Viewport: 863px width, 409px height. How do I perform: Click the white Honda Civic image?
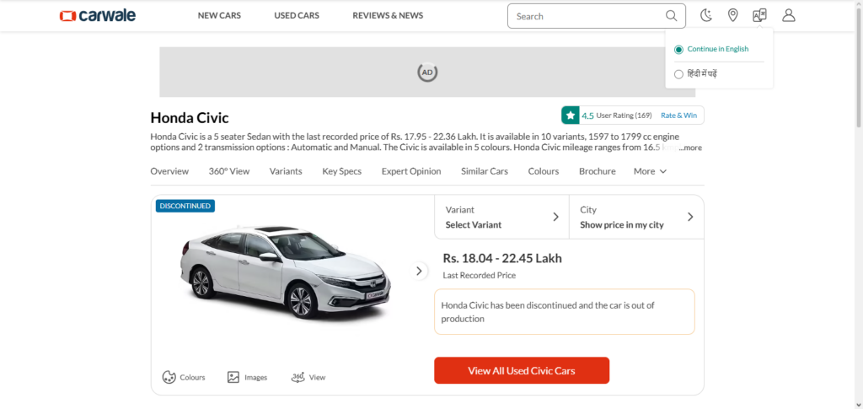click(x=285, y=272)
